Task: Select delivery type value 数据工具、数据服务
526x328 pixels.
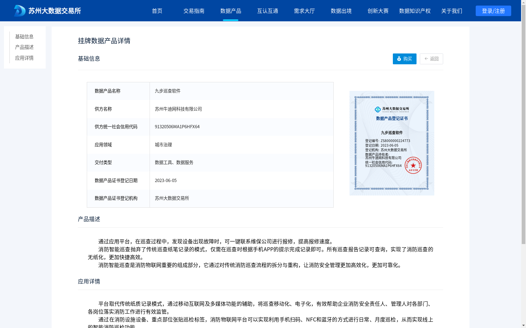Action: point(174,162)
